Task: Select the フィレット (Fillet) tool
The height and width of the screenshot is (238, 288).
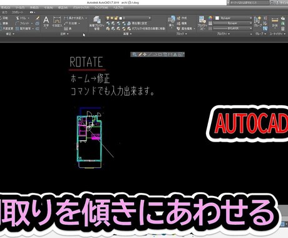Action: point(23,23)
